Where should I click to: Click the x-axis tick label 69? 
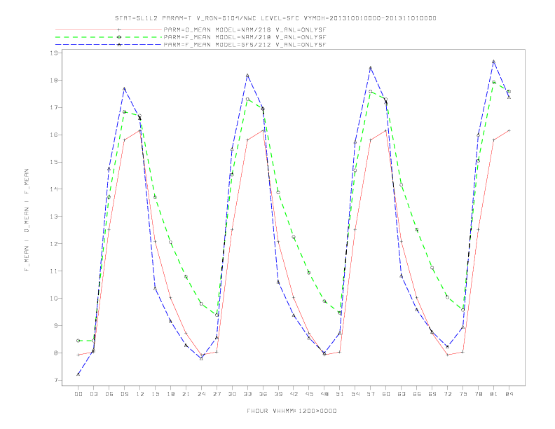pyautogui.click(x=432, y=394)
